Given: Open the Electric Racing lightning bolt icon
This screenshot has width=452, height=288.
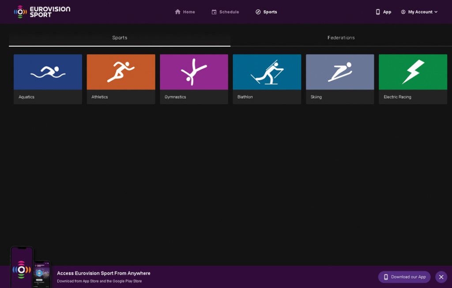Looking at the screenshot, I should (x=413, y=72).
